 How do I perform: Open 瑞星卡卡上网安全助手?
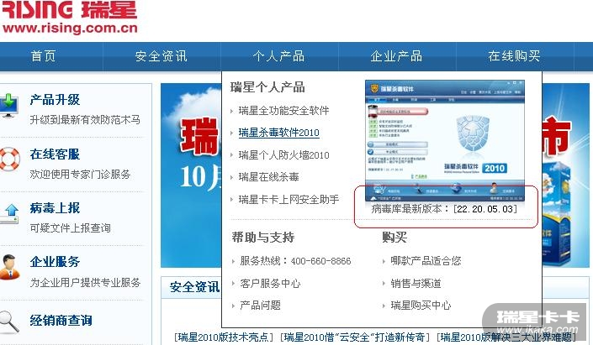click(x=289, y=199)
